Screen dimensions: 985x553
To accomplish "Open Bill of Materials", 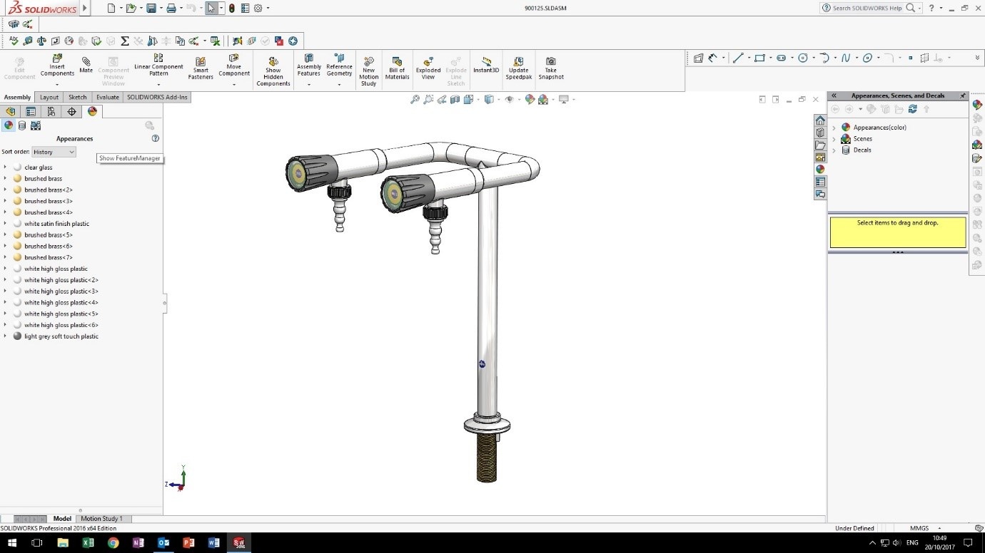I will [397, 68].
